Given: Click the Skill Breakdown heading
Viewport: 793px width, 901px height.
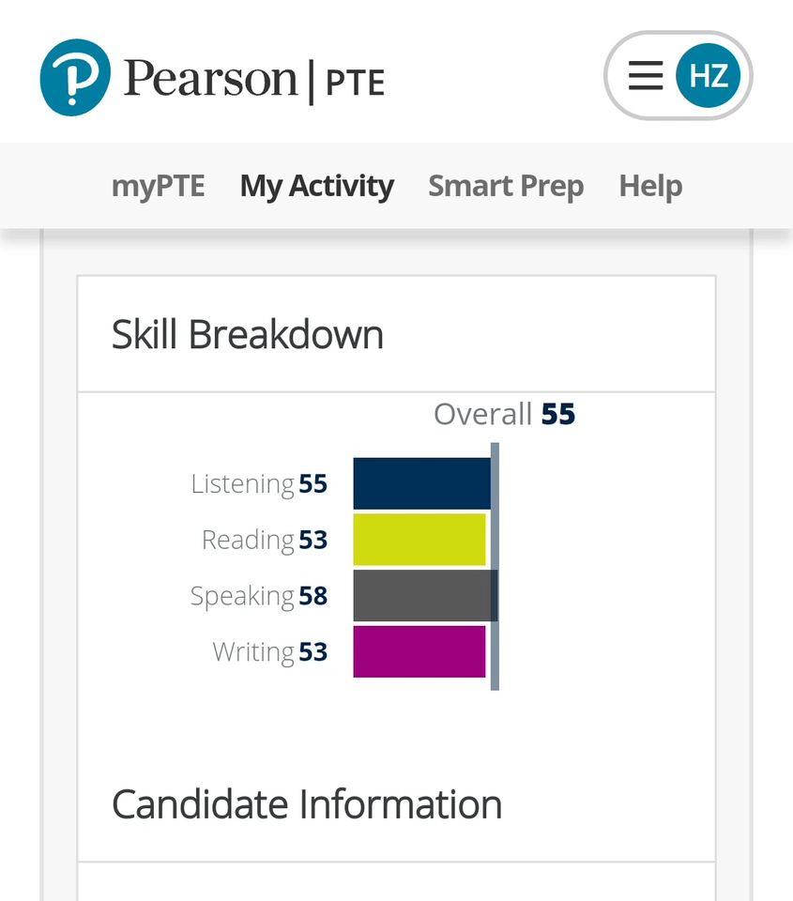Looking at the screenshot, I should (248, 335).
